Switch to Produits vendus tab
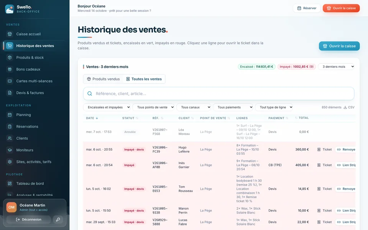 (103, 79)
